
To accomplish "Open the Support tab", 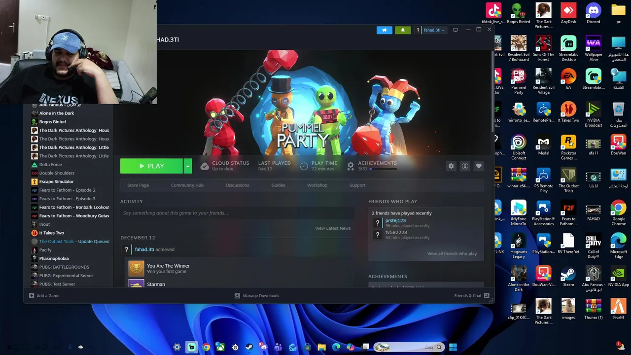I will pos(357,185).
